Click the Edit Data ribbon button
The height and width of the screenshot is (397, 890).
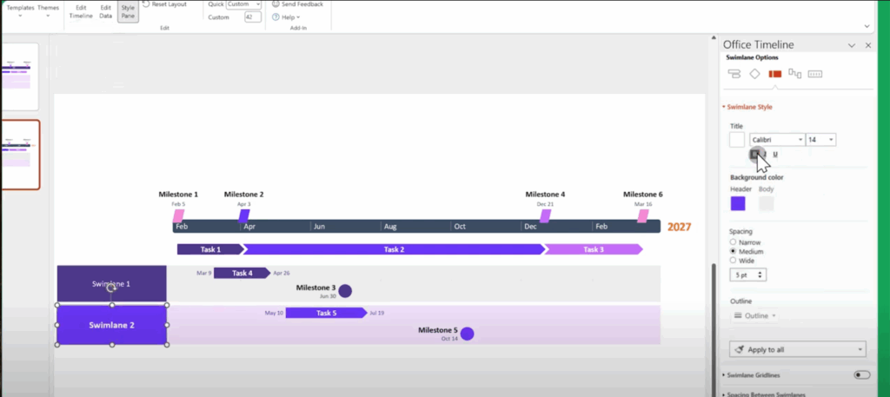105,11
